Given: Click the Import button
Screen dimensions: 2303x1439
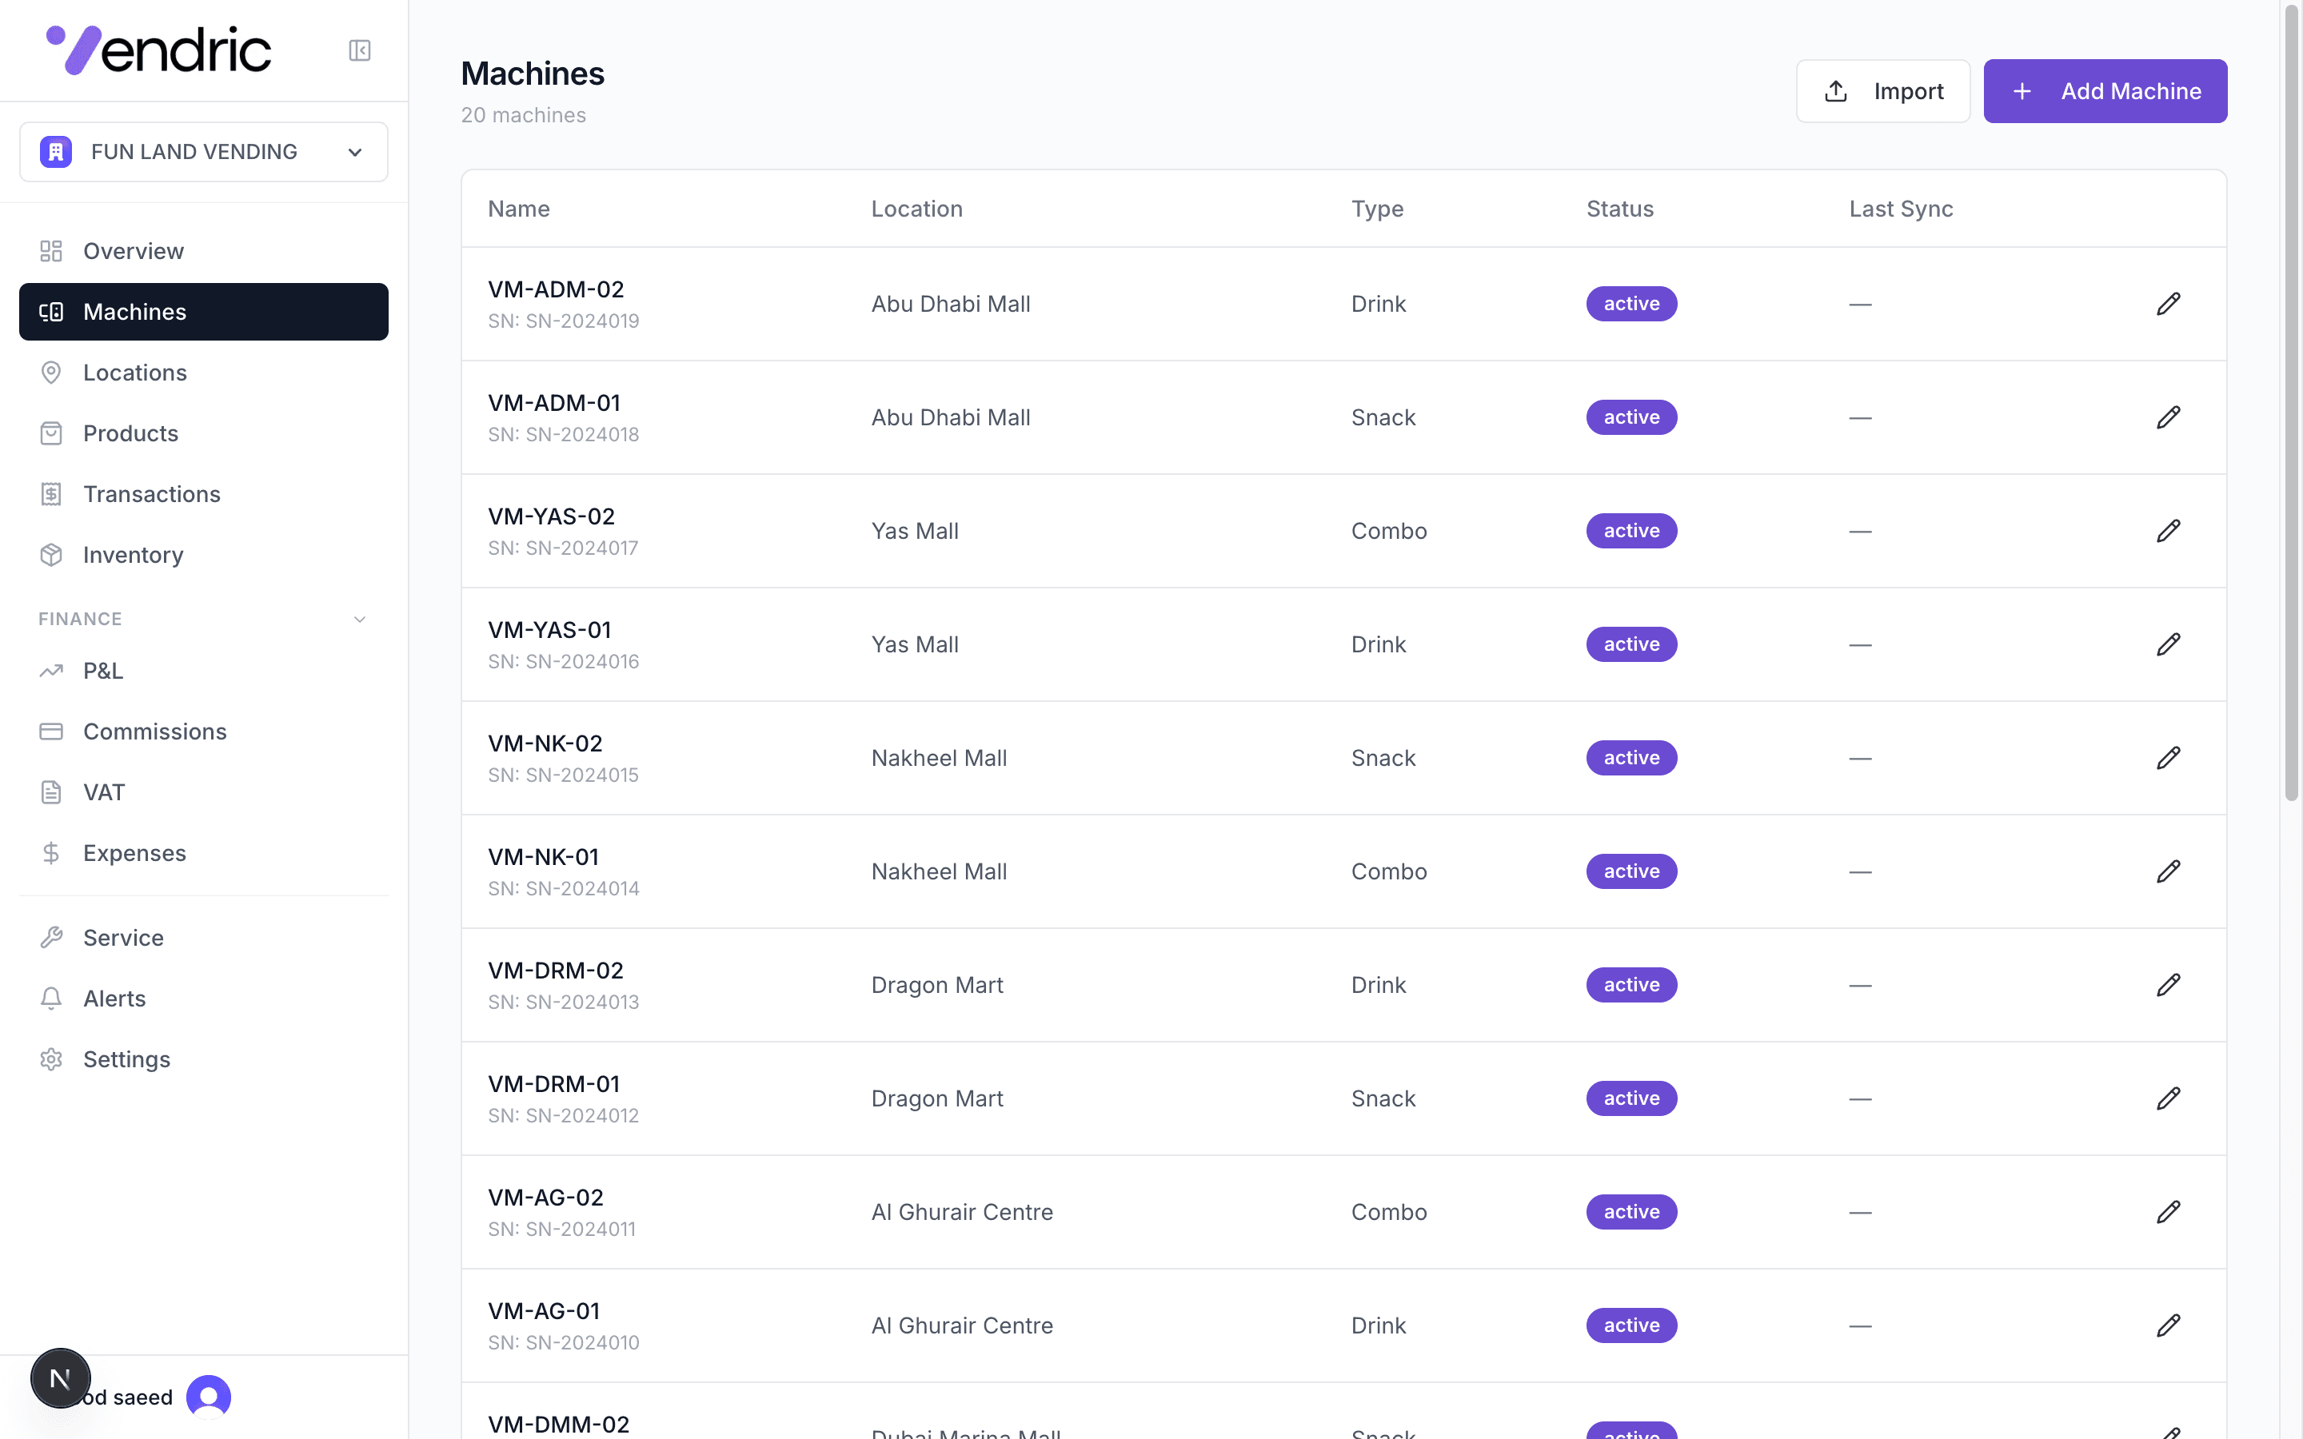Looking at the screenshot, I should [1882, 91].
